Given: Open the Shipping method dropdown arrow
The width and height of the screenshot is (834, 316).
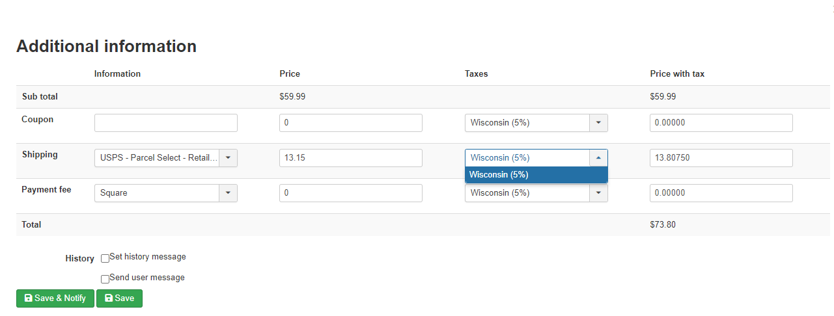Looking at the screenshot, I should click(228, 158).
